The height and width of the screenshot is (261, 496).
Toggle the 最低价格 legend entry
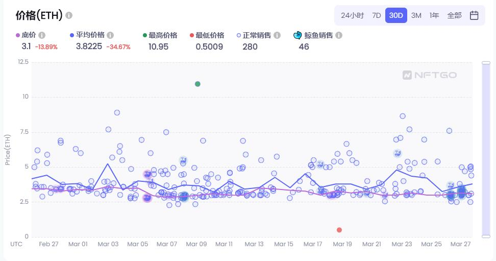pos(207,35)
